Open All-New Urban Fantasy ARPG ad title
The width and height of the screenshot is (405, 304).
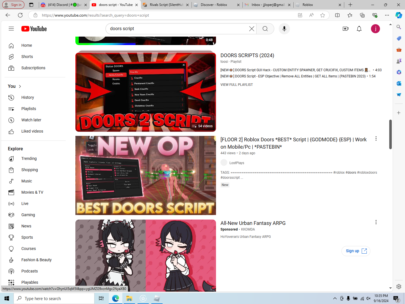[x=253, y=223]
